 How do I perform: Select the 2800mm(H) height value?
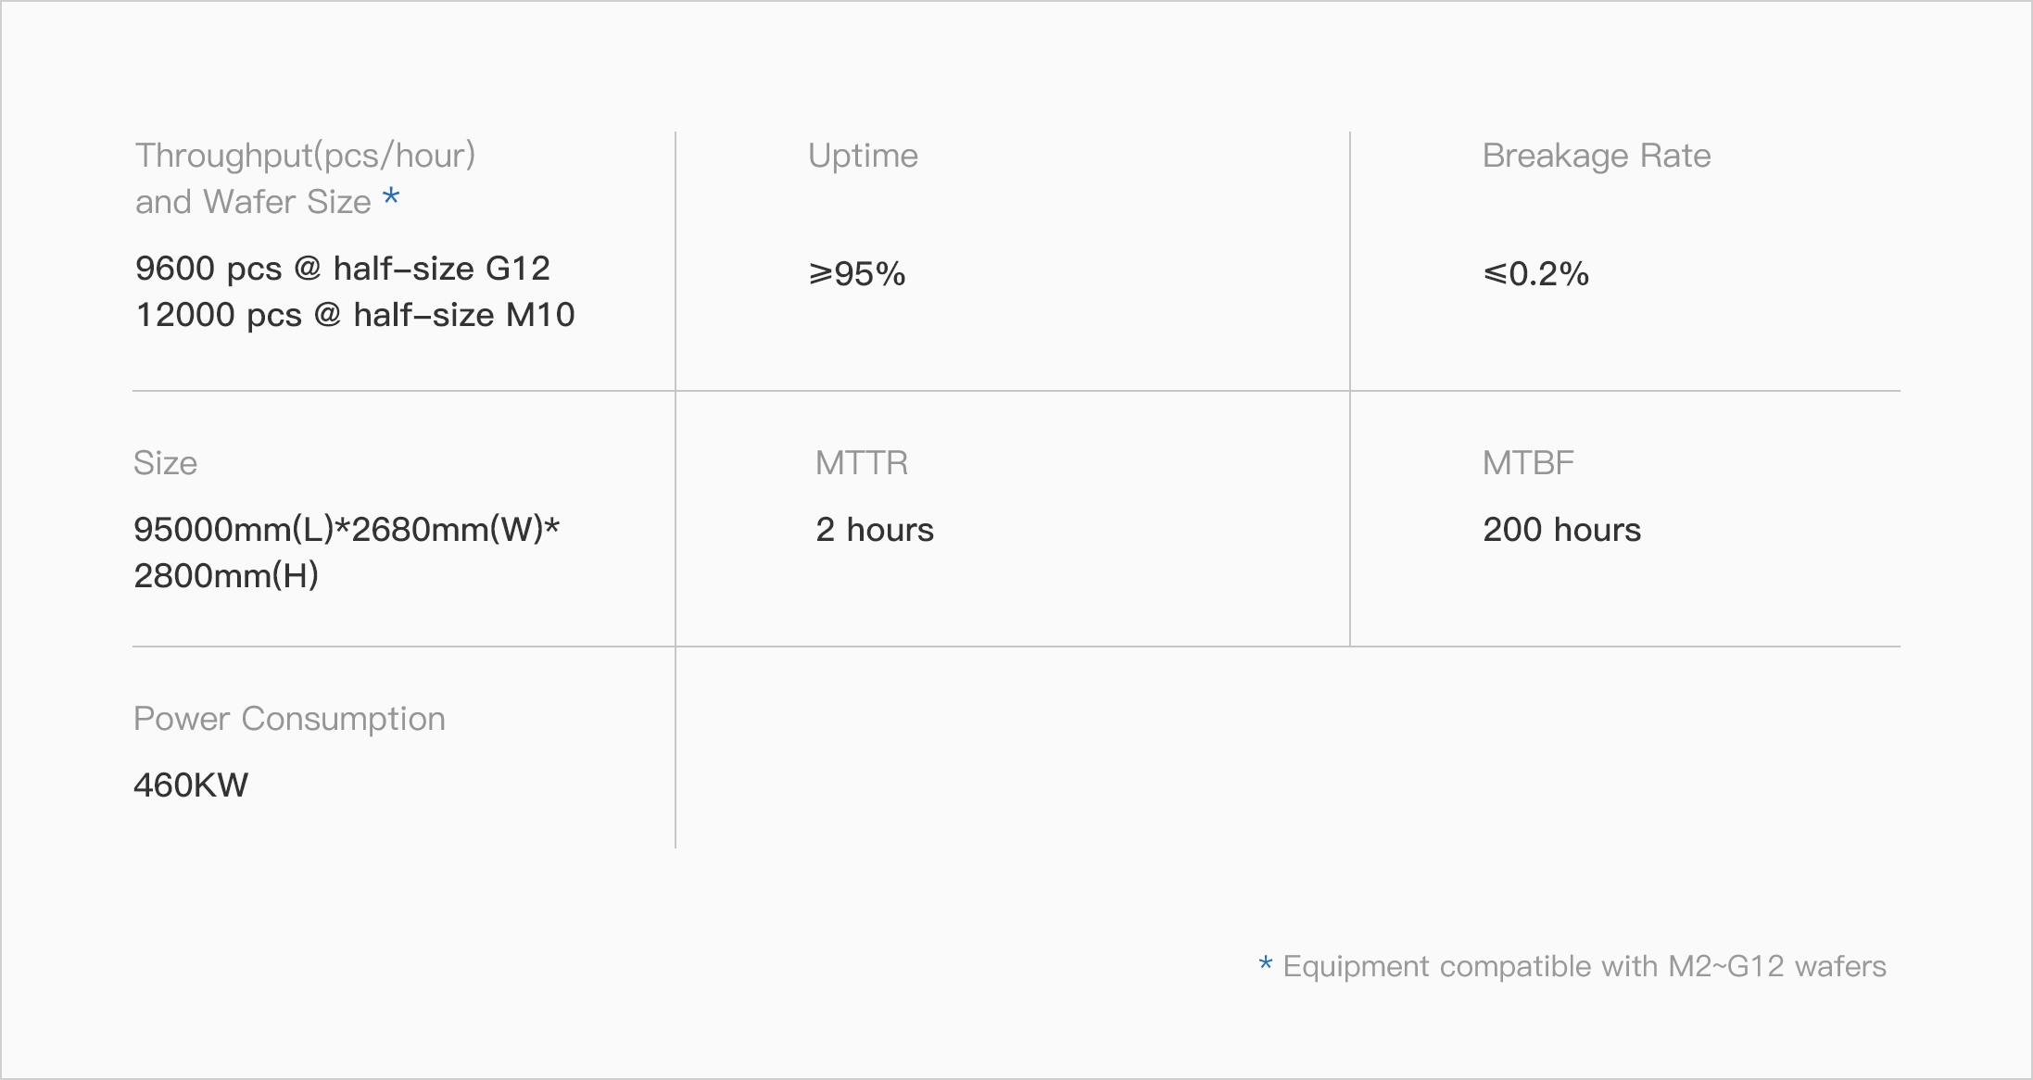(x=226, y=576)
